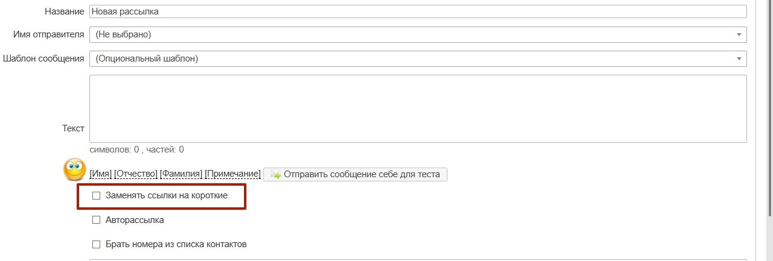The width and height of the screenshot is (773, 261).
Task: Click the "(Не выбрано)" sender selection text
Action: pos(123,34)
